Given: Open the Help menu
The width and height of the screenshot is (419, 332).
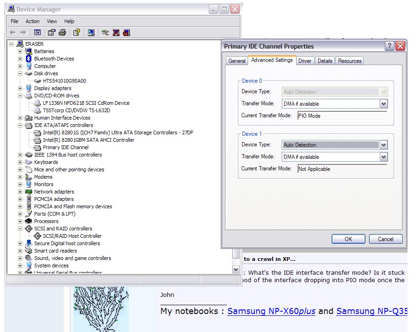Looking at the screenshot, I should (69, 21).
